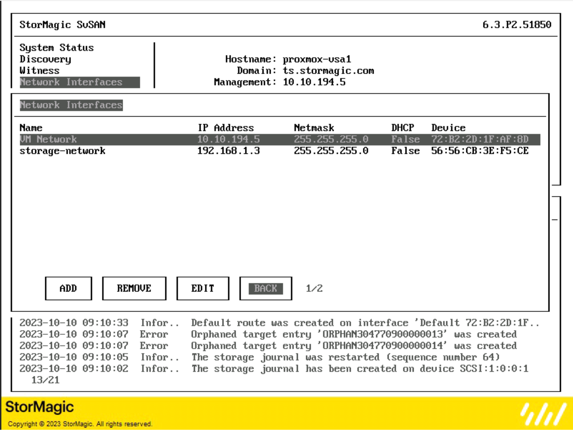573x430 pixels.
Task: Click the StorMagic SvSAN title
Action: click(x=62, y=25)
